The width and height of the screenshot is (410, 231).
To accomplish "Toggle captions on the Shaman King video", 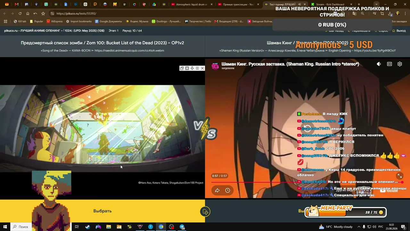I will tap(389, 64).
